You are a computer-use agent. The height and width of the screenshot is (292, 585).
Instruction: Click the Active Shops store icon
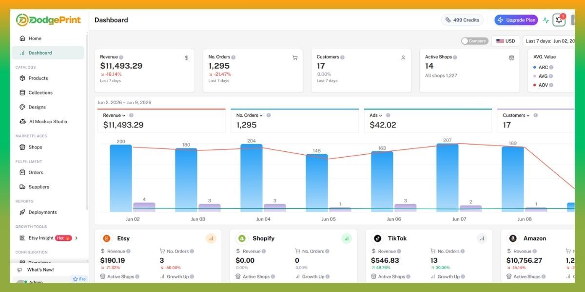point(511,57)
